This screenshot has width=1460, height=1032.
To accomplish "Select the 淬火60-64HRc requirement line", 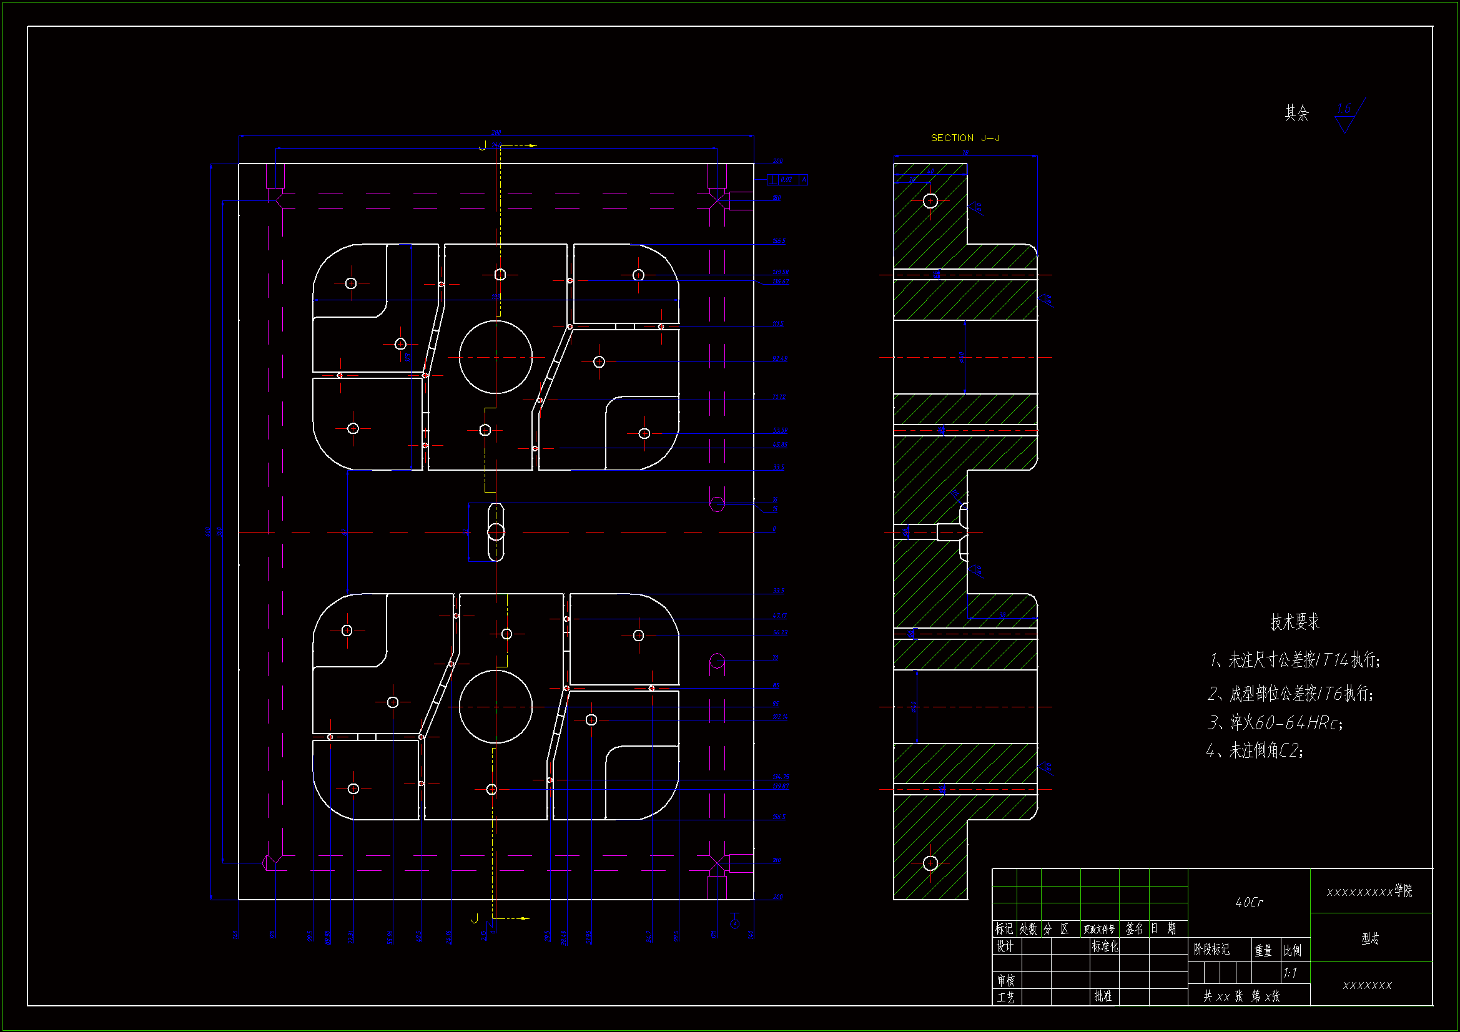I will [1275, 723].
